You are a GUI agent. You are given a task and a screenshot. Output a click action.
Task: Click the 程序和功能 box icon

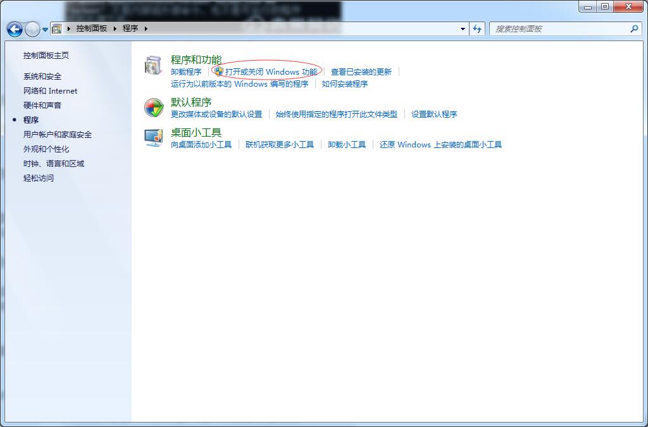tap(153, 65)
